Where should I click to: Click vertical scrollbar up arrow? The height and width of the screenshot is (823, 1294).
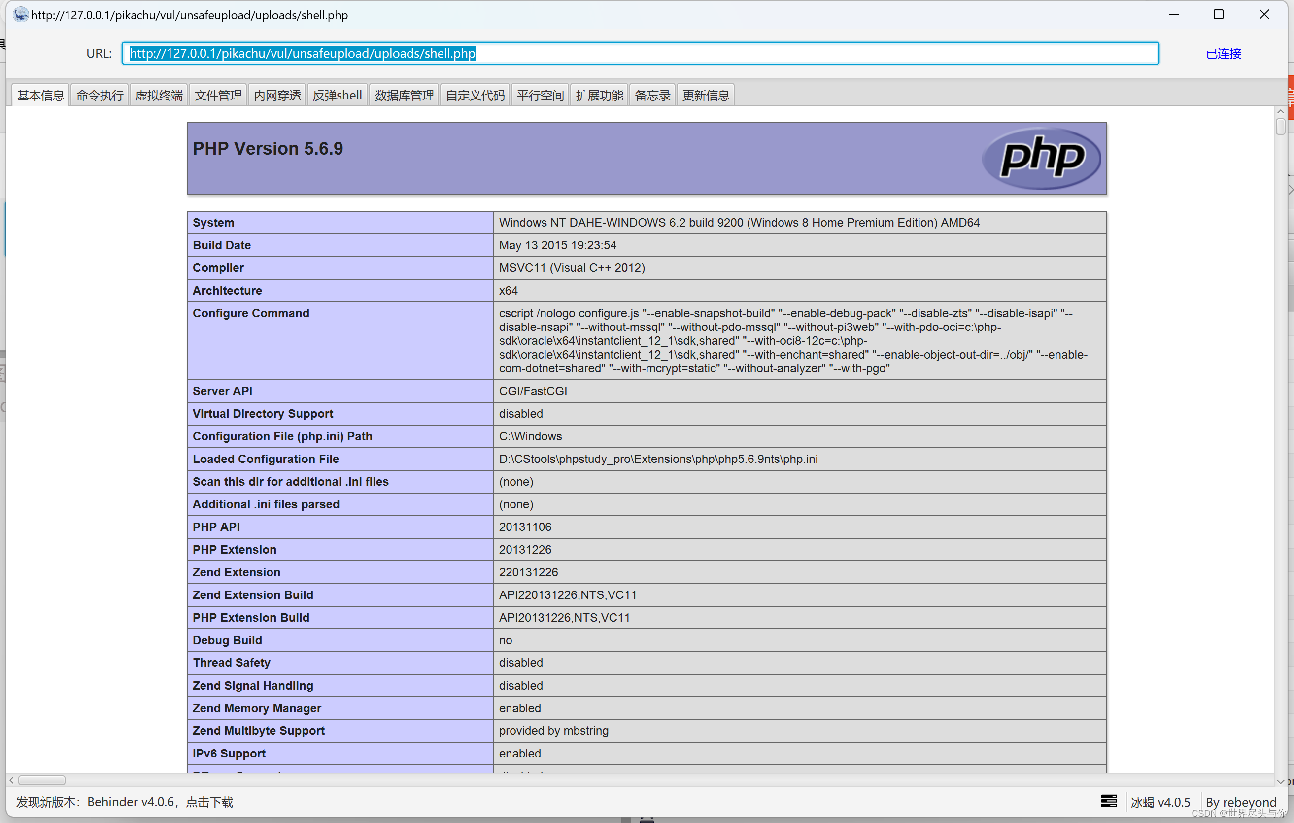tap(1281, 112)
